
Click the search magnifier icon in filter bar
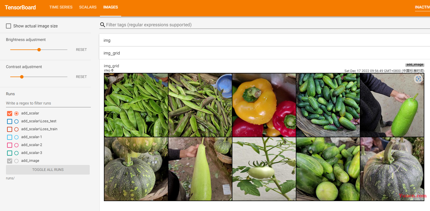tap(102, 25)
